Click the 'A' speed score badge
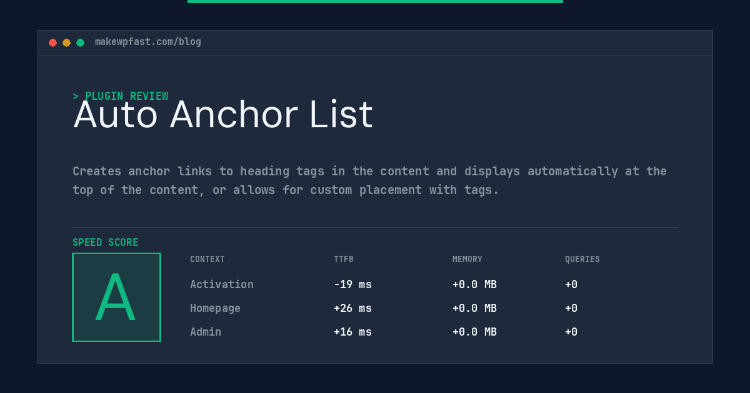The image size is (750, 393). 116,297
